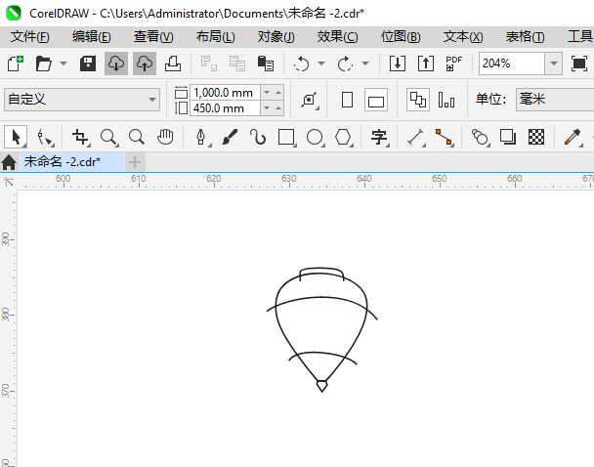
Task: Save the document with floppy icon
Action: tap(88, 64)
